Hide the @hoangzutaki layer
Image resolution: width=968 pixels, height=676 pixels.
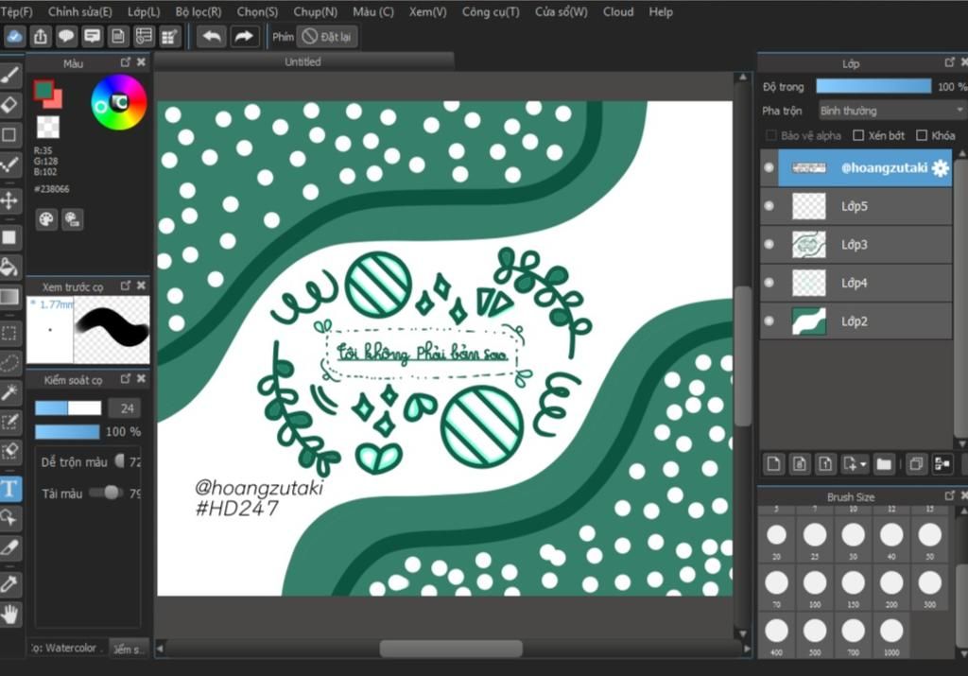(769, 168)
